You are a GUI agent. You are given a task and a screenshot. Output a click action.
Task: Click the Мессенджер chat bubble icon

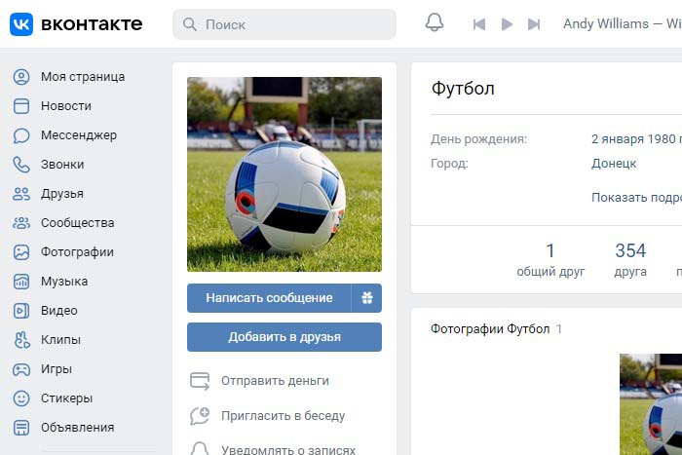click(x=21, y=135)
